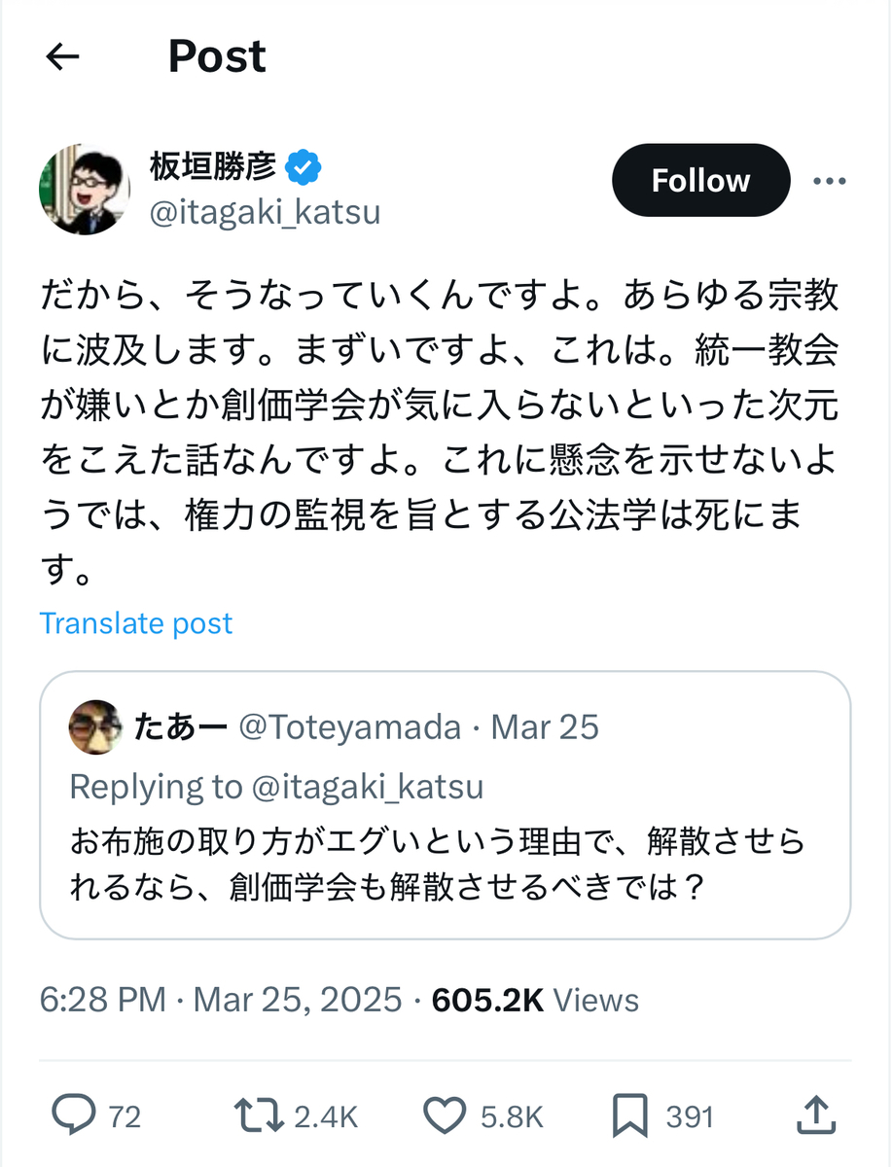Repost using the retweet arrows icon
Image resolution: width=893 pixels, height=1167 pixels.
[257, 1114]
